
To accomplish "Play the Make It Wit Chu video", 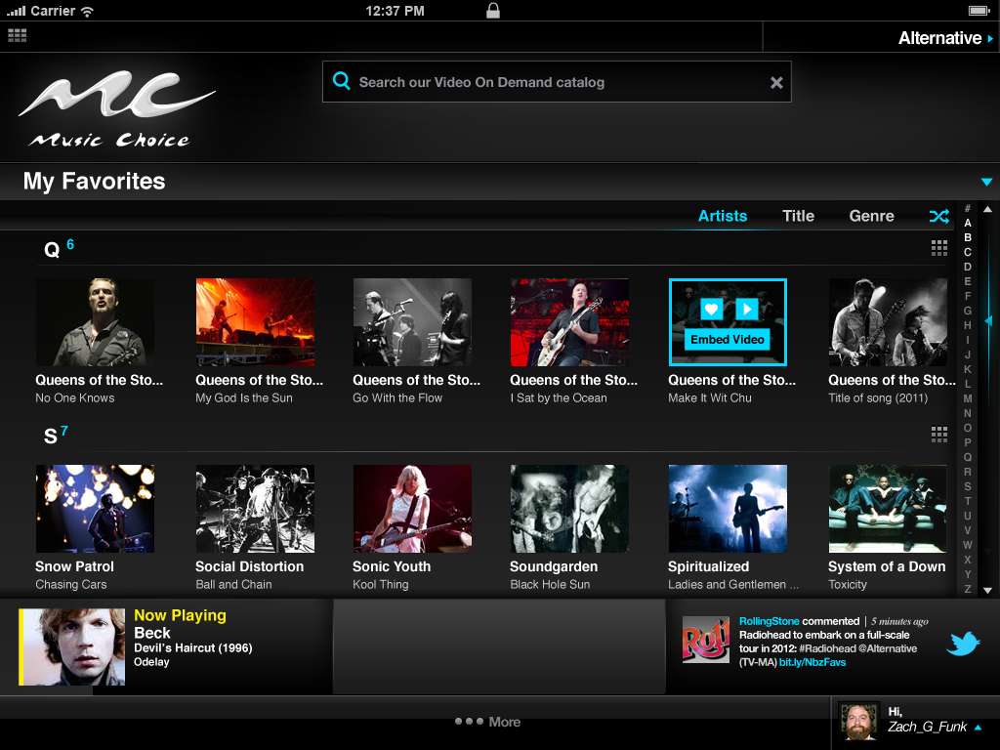I will [746, 310].
